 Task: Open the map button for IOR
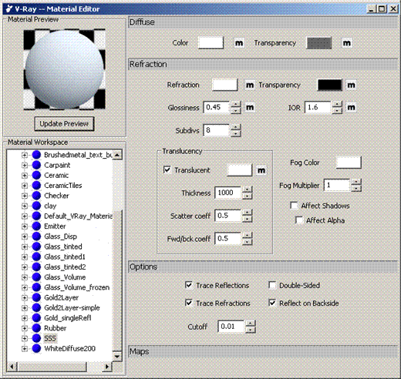[351, 107]
